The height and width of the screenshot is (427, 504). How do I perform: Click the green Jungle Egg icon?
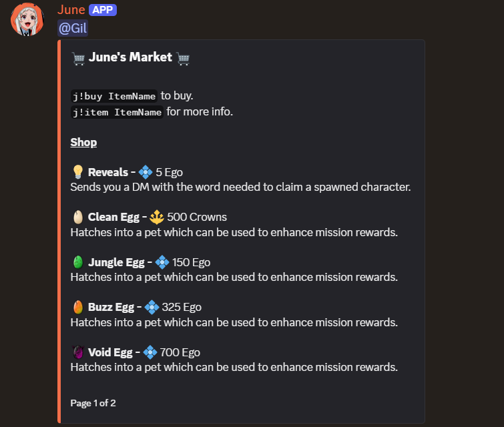click(x=77, y=262)
